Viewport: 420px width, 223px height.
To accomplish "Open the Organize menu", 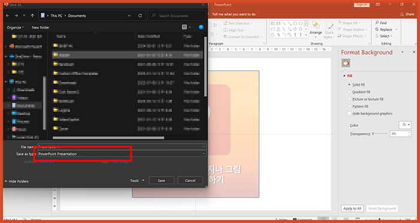I will (x=15, y=28).
